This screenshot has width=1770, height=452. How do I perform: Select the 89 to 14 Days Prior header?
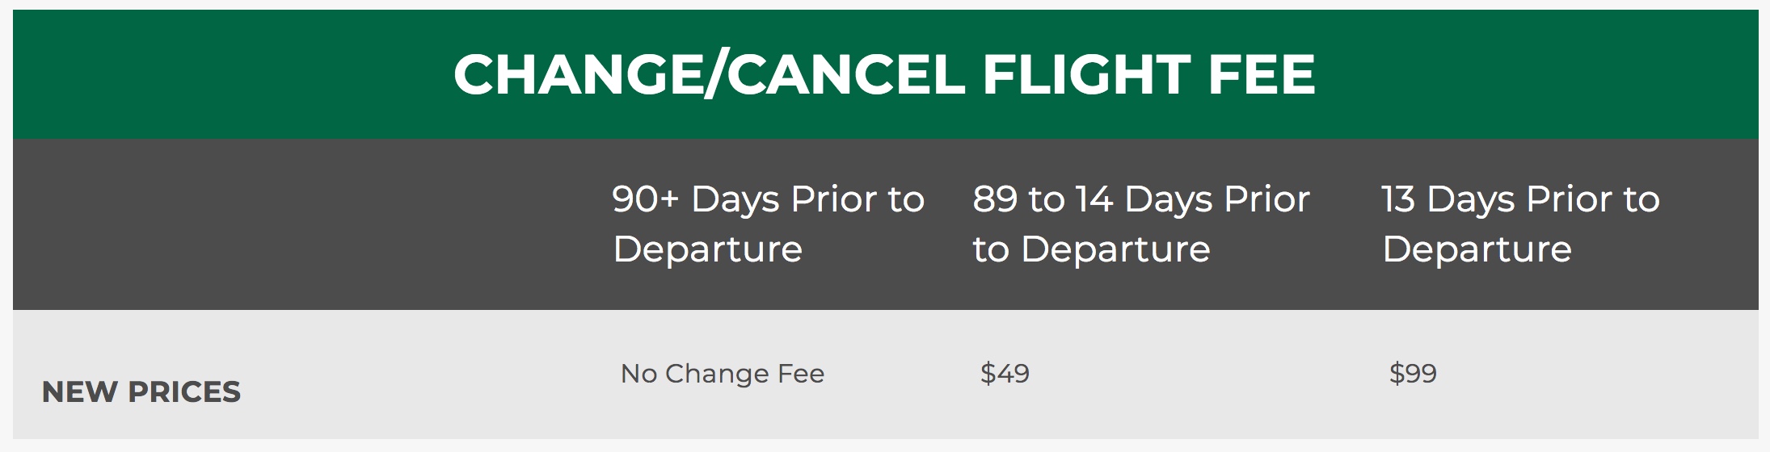1140,223
